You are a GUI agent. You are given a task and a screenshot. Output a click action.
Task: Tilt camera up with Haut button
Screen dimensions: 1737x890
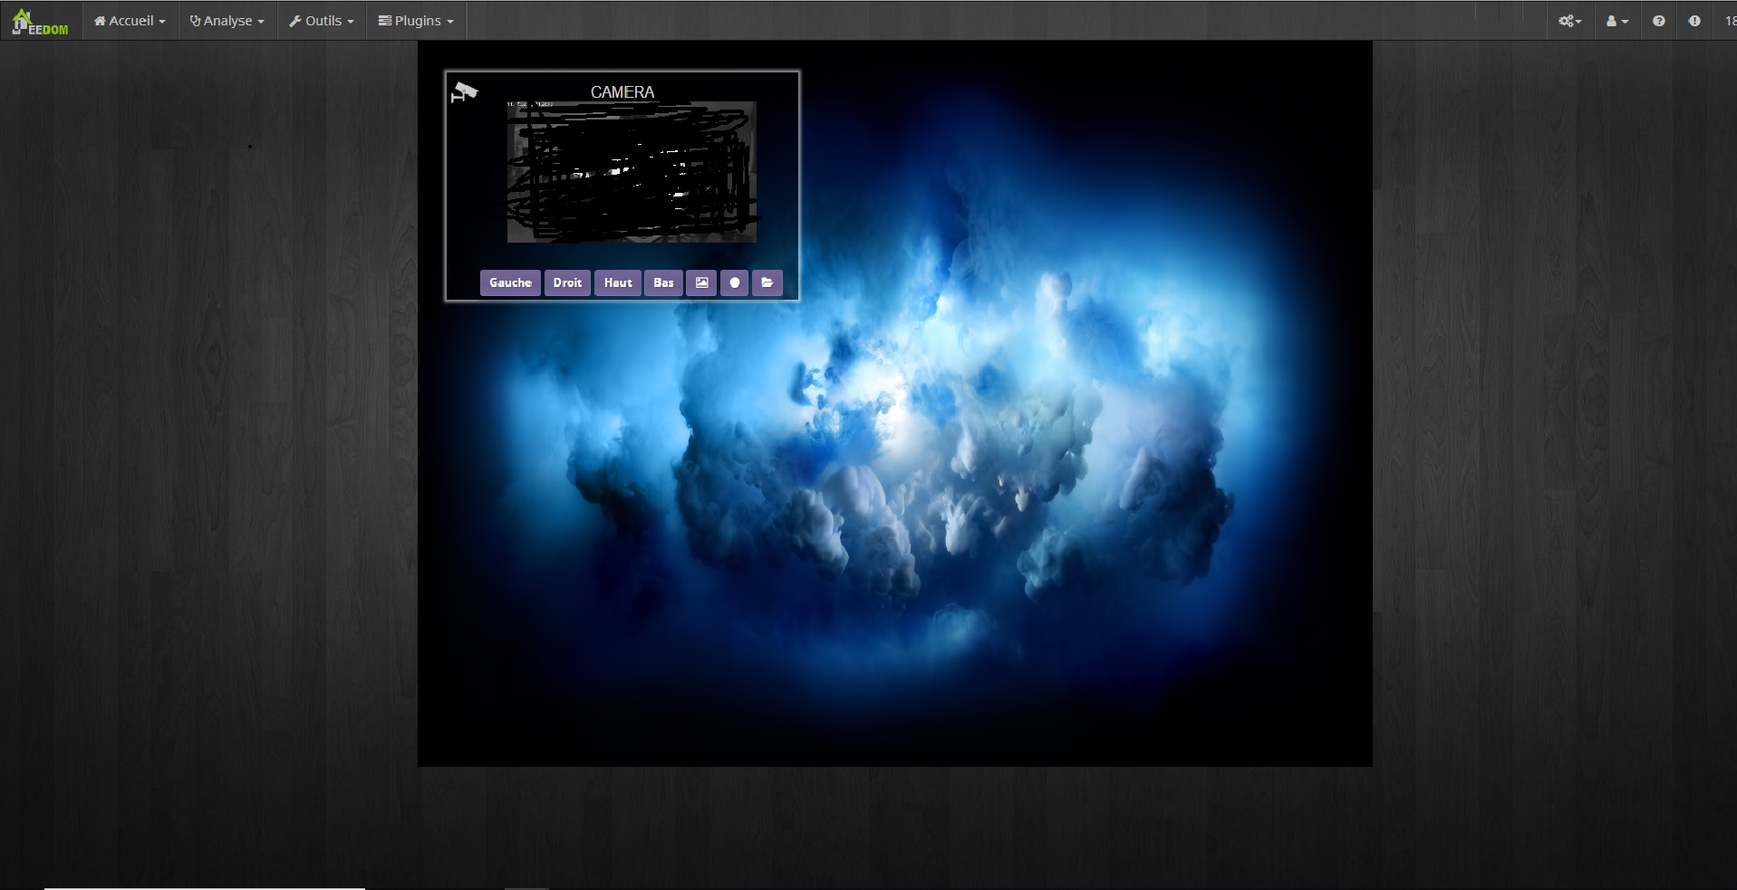pyautogui.click(x=618, y=282)
